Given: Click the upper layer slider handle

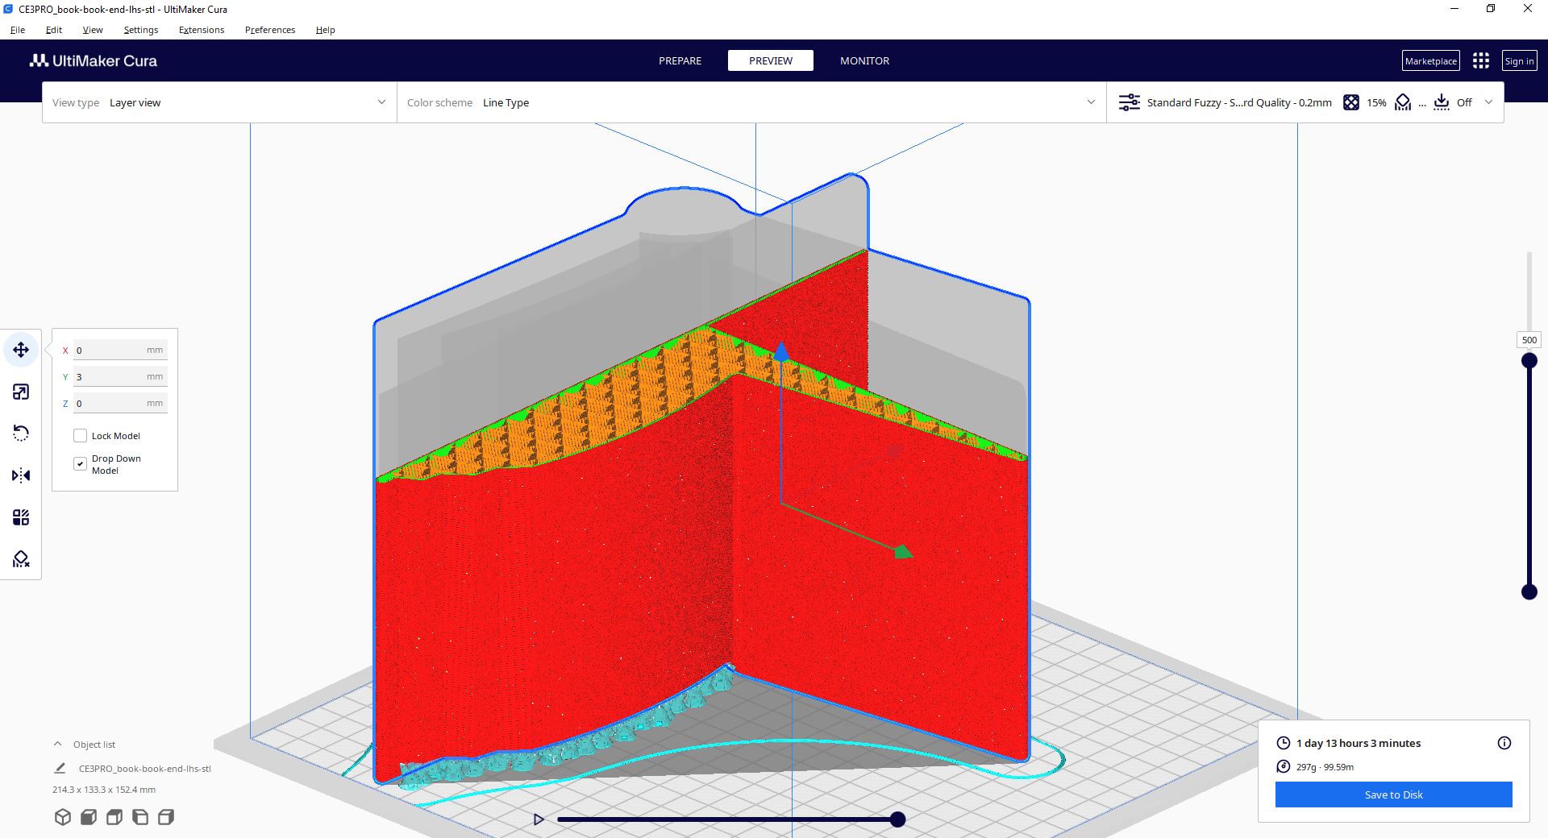Looking at the screenshot, I should tap(1529, 360).
